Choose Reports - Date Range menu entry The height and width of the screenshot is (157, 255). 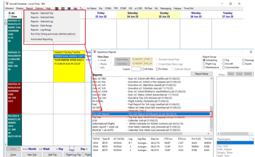click(x=41, y=26)
